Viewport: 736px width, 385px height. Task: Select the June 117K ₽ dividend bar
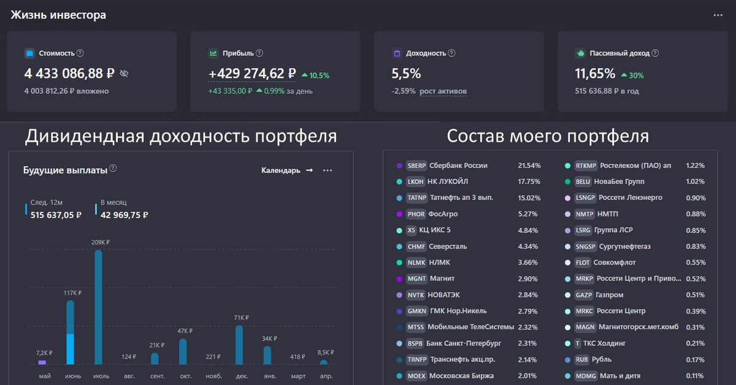70,332
